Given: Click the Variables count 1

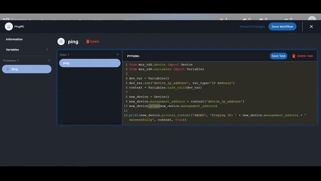Looking at the screenshot, I should tap(47, 50).
